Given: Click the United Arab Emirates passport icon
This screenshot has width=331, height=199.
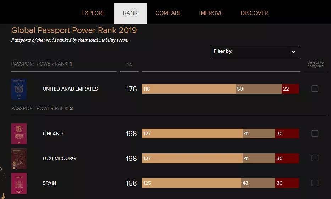Looking at the screenshot, I should 19,89.
